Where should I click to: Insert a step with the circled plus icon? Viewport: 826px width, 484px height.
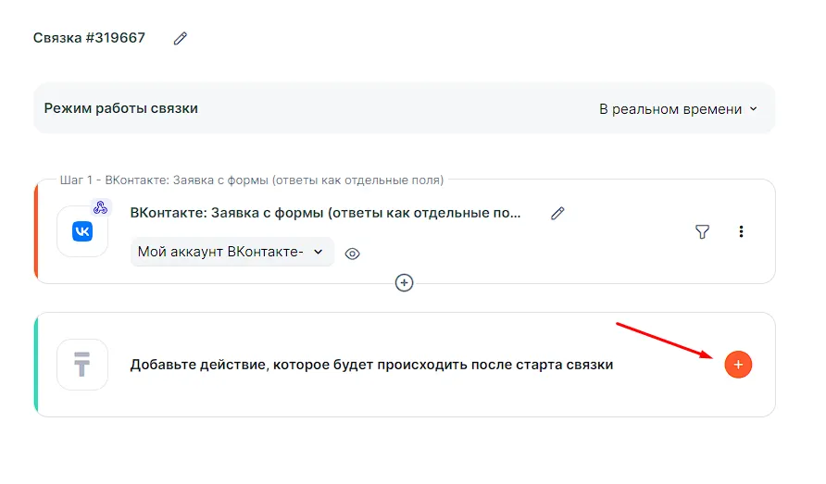(x=404, y=283)
